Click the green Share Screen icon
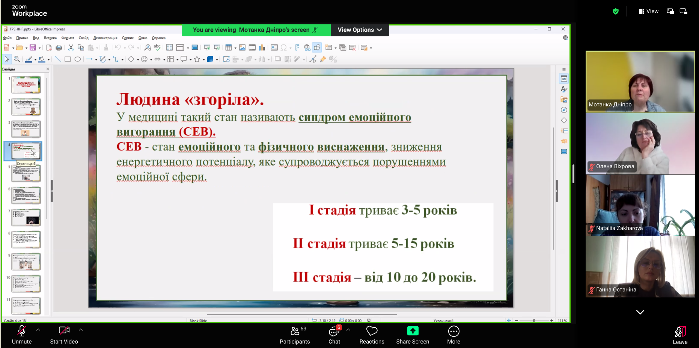699x348 pixels. 413,331
